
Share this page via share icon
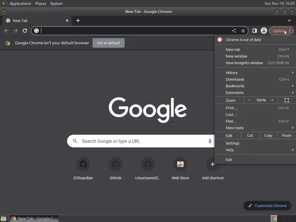(234, 31)
